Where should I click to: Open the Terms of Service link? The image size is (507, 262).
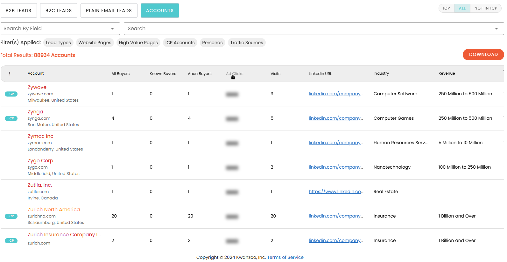tap(285, 257)
